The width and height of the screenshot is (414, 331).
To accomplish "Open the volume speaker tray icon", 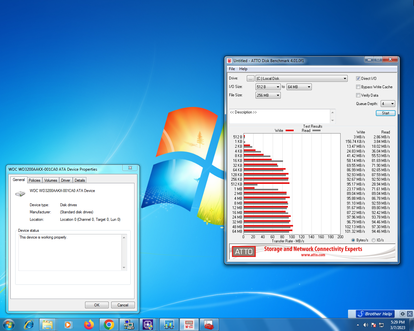I will click(x=365, y=325).
